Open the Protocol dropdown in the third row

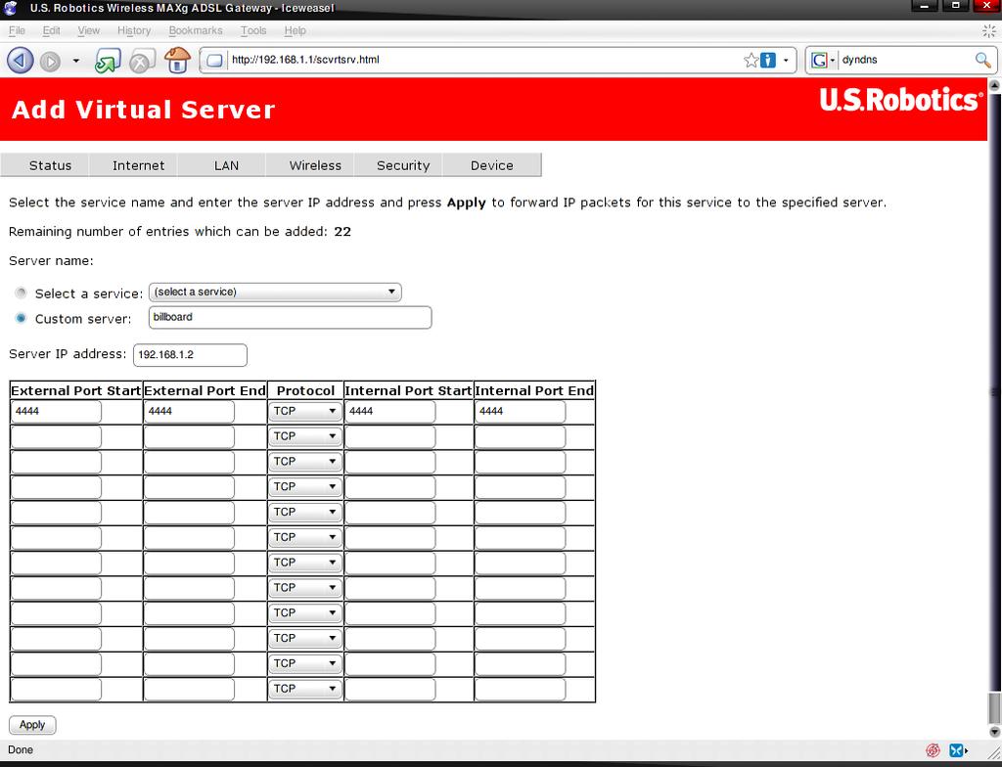coord(305,462)
